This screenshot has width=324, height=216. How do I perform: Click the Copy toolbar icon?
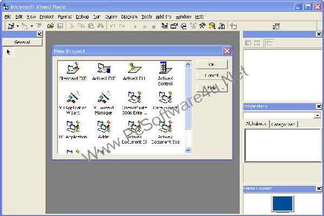click(82, 26)
